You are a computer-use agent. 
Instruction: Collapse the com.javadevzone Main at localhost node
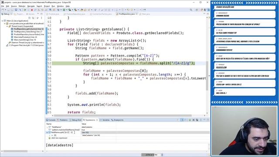tap(5, 24)
